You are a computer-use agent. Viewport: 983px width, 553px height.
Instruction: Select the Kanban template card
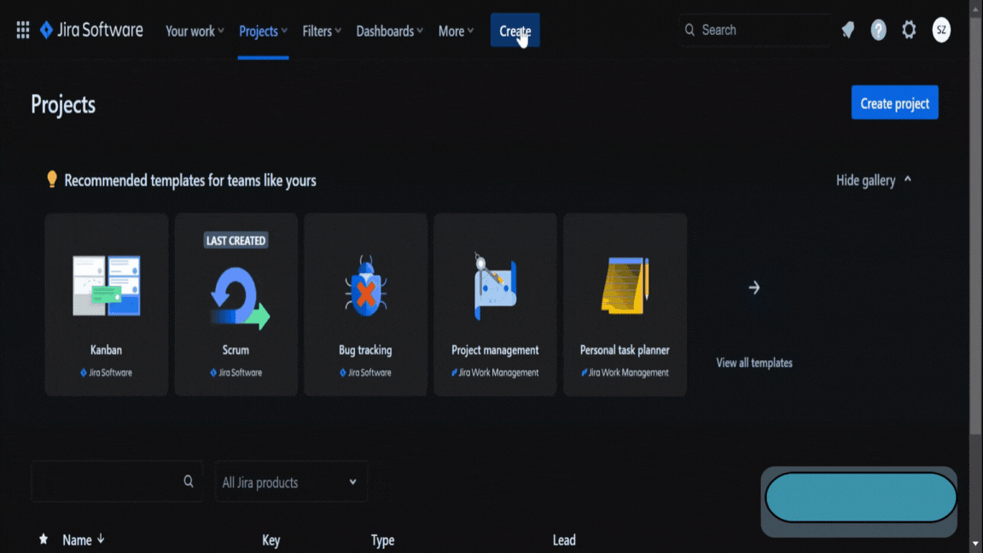coord(107,305)
